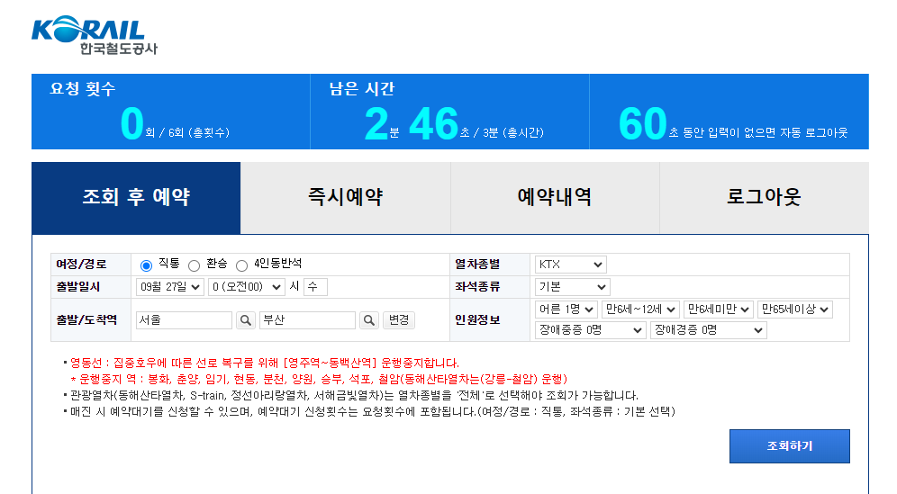897x494 pixels.
Task: Click the 좌석종류 row label
Action: point(477,287)
